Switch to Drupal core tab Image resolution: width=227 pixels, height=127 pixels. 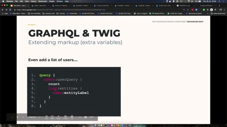pos(165,6)
